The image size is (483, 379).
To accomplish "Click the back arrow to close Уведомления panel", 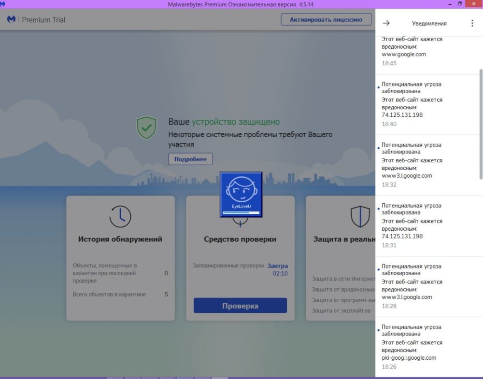I will coord(386,22).
